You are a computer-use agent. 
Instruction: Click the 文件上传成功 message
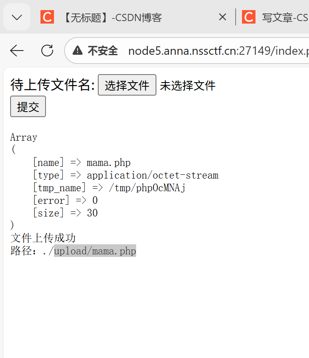point(43,238)
